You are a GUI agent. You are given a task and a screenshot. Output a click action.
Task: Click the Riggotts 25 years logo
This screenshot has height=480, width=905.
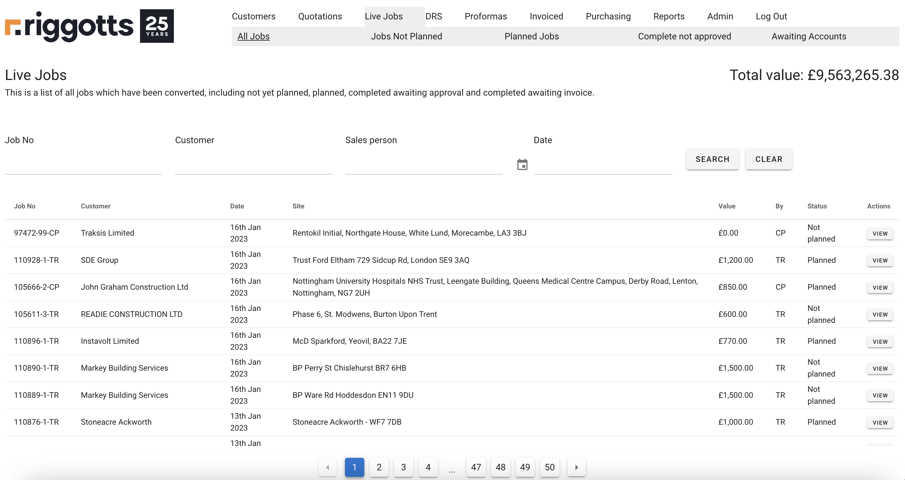(89, 26)
